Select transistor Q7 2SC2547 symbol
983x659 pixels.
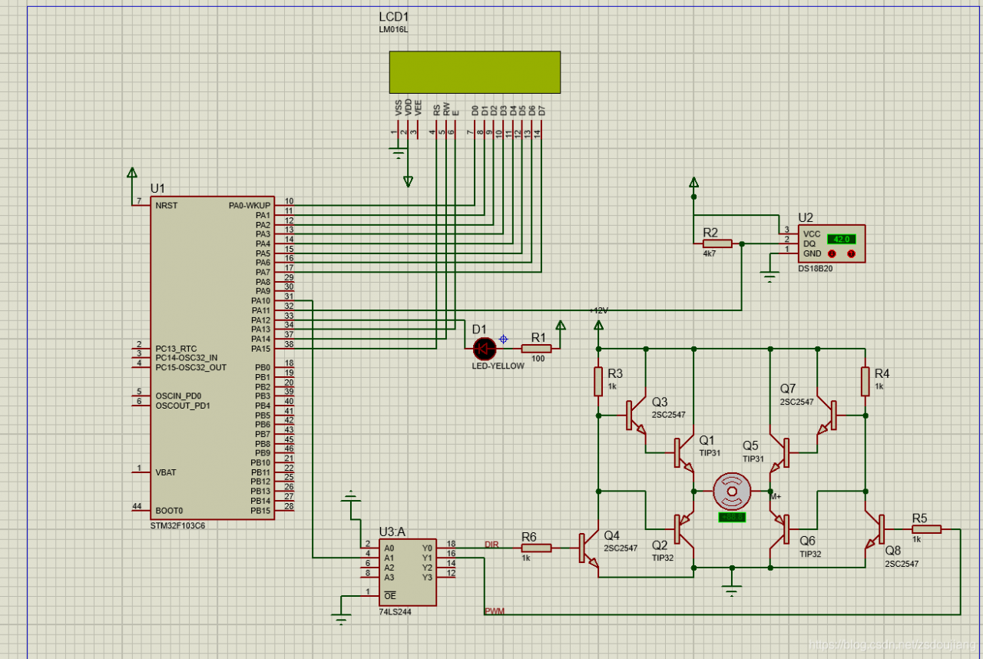tap(828, 416)
